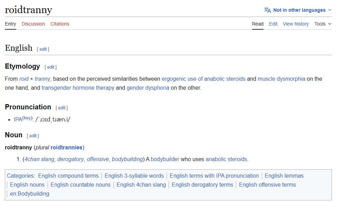Follow the second etymology component link
Viewport: 338px width, 208px height.
point(42,79)
